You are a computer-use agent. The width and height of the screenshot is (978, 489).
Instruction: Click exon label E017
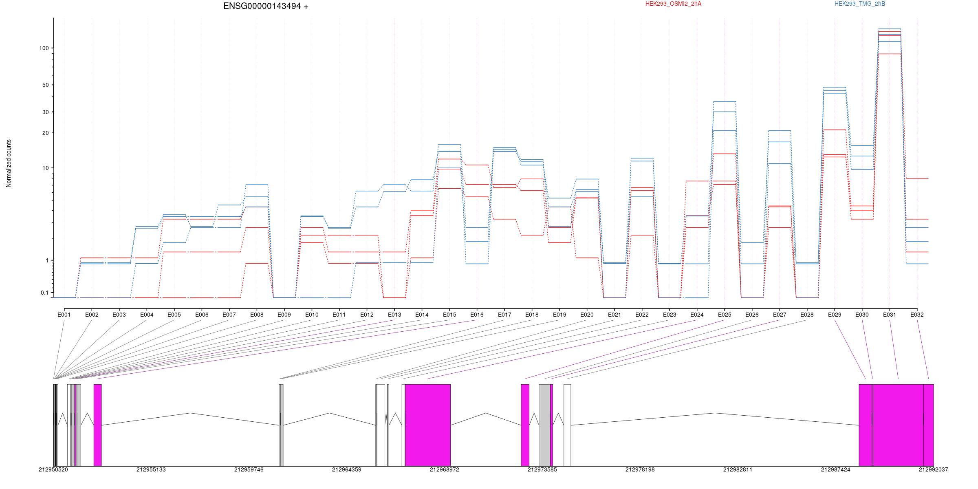coord(504,315)
